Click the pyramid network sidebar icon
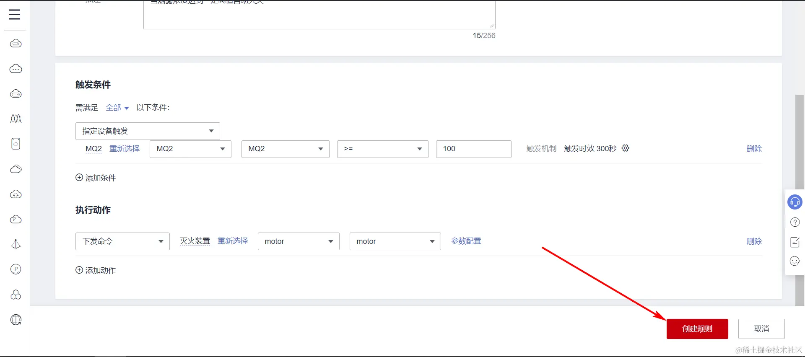The image size is (805, 357). (x=16, y=244)
